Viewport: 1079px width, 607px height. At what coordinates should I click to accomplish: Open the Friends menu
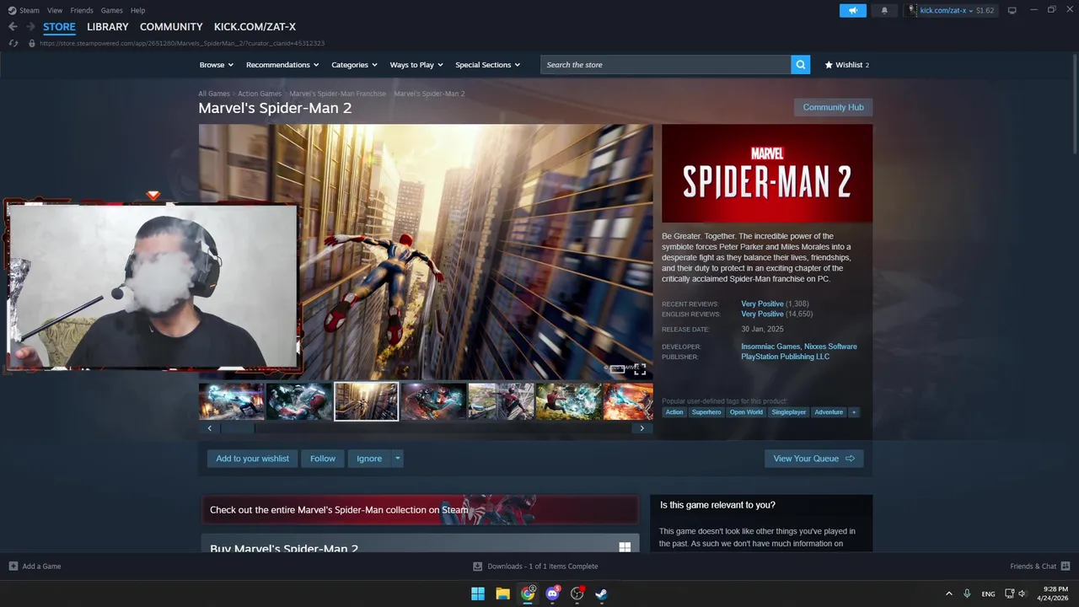coord(82,10)
